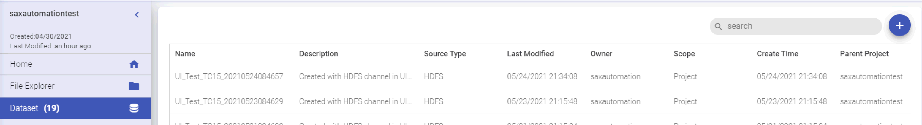This screenshot has height=125, width=922.
Task: Click the magnifier icon in search bar
Action: [x=718, y=26]
